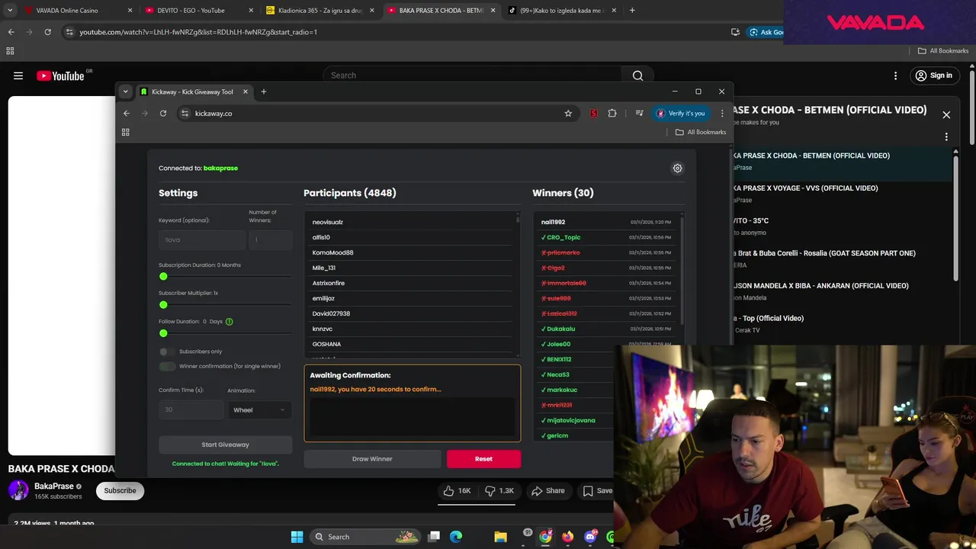Toggle Winner confirmation switch
This screenshot has width=976, height=549.
click(x=166, y=366)
